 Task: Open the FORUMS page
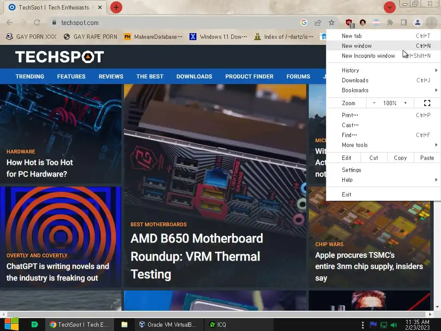click(x=298, y=77)
